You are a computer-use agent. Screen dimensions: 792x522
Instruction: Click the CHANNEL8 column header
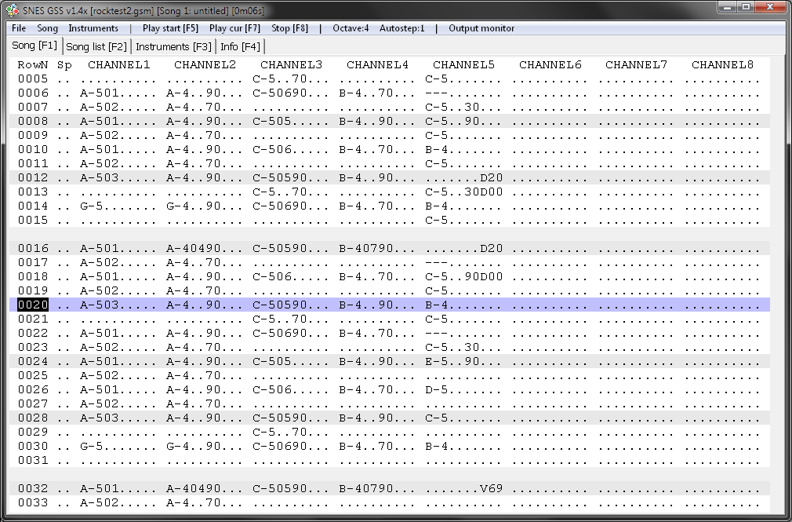point(723,64)
